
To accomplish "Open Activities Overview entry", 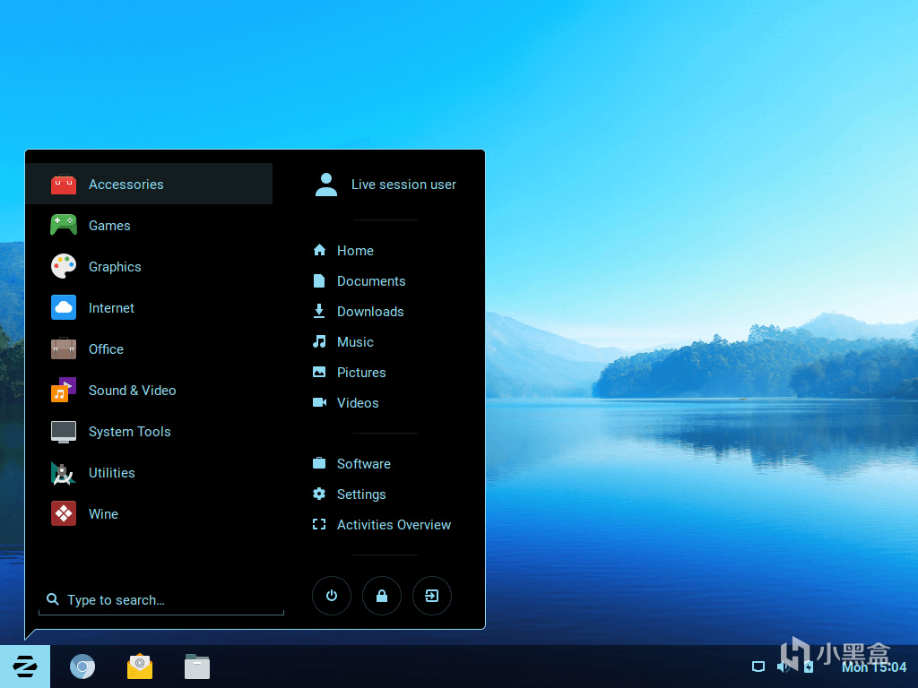I will point(394,525).
